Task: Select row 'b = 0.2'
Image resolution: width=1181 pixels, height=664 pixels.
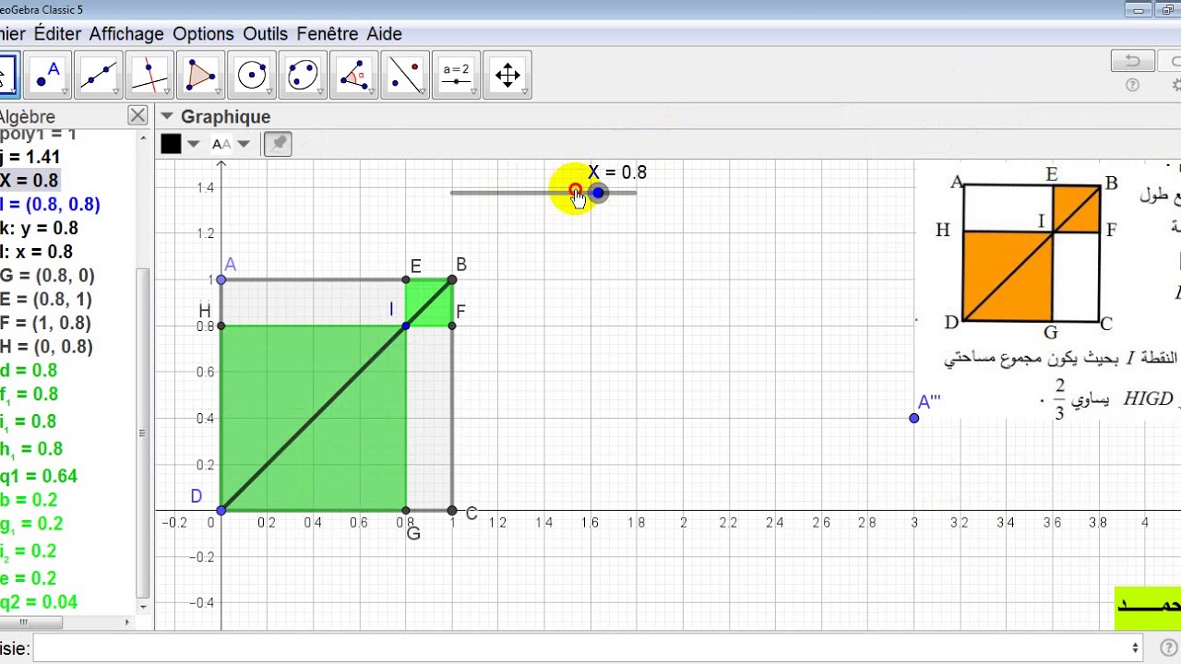Action: tap(29, 500)
